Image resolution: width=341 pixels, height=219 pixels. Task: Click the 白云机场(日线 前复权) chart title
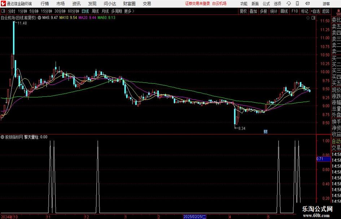point(18,18)
